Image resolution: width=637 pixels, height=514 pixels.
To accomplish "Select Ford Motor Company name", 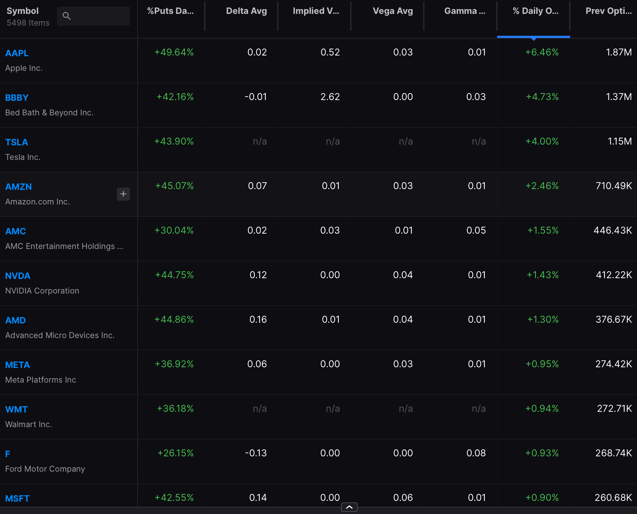I will (45, 469).
